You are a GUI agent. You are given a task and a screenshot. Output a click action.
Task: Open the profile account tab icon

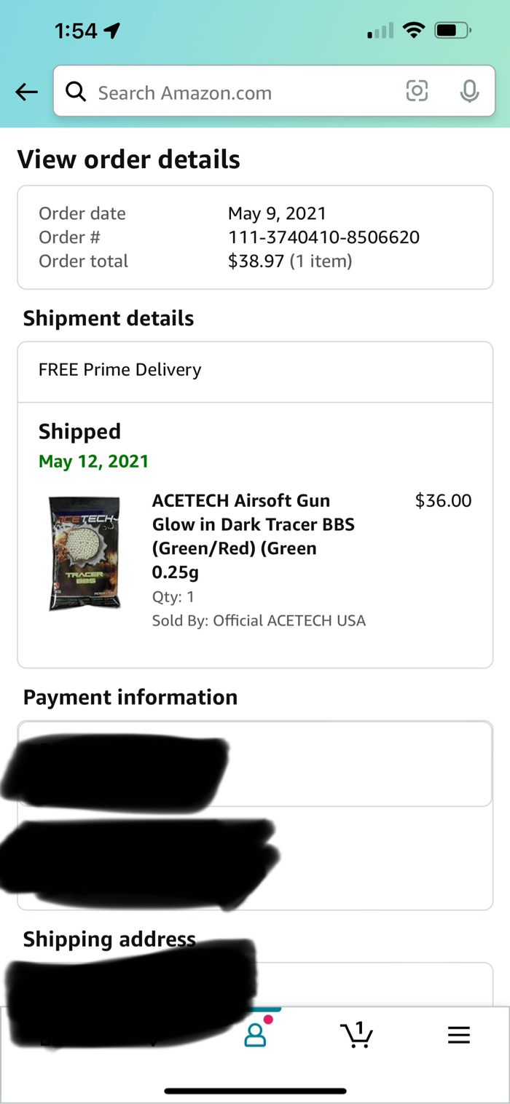click(255, 1035)
